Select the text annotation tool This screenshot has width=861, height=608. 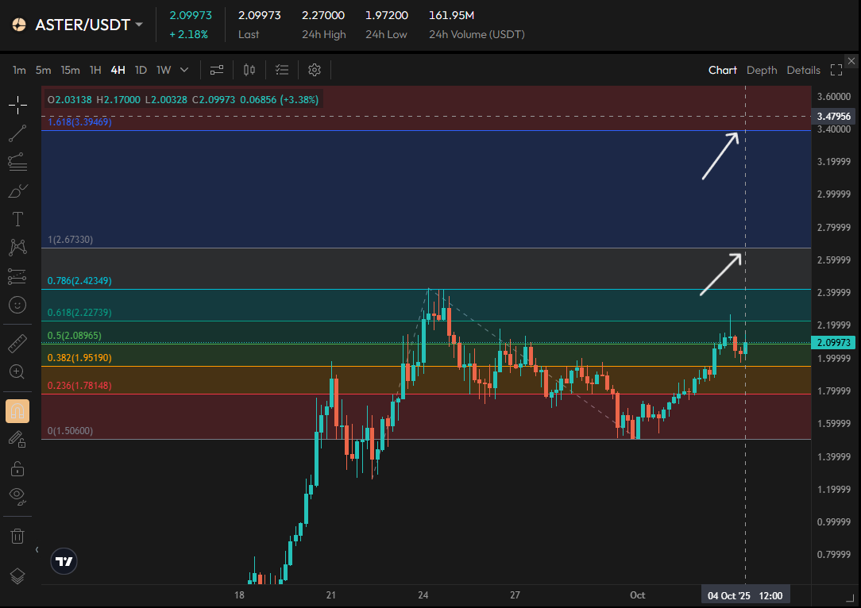pyautogui.click(x=17, y=219)
